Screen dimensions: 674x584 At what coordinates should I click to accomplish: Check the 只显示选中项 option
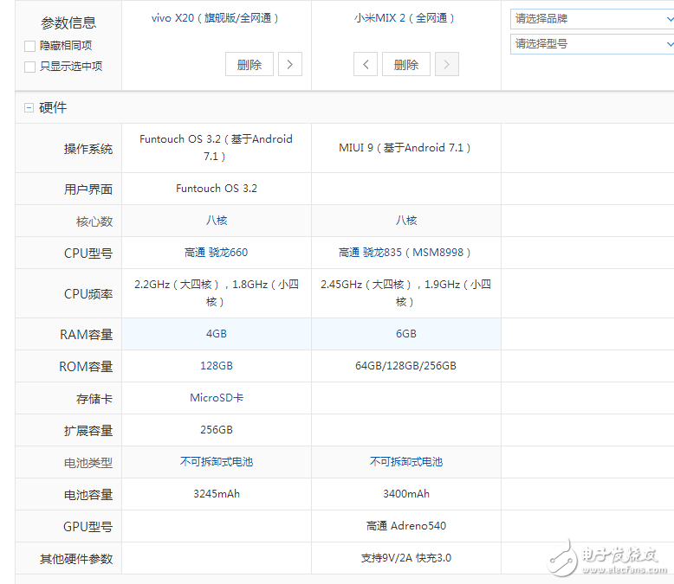coord(29,67)
